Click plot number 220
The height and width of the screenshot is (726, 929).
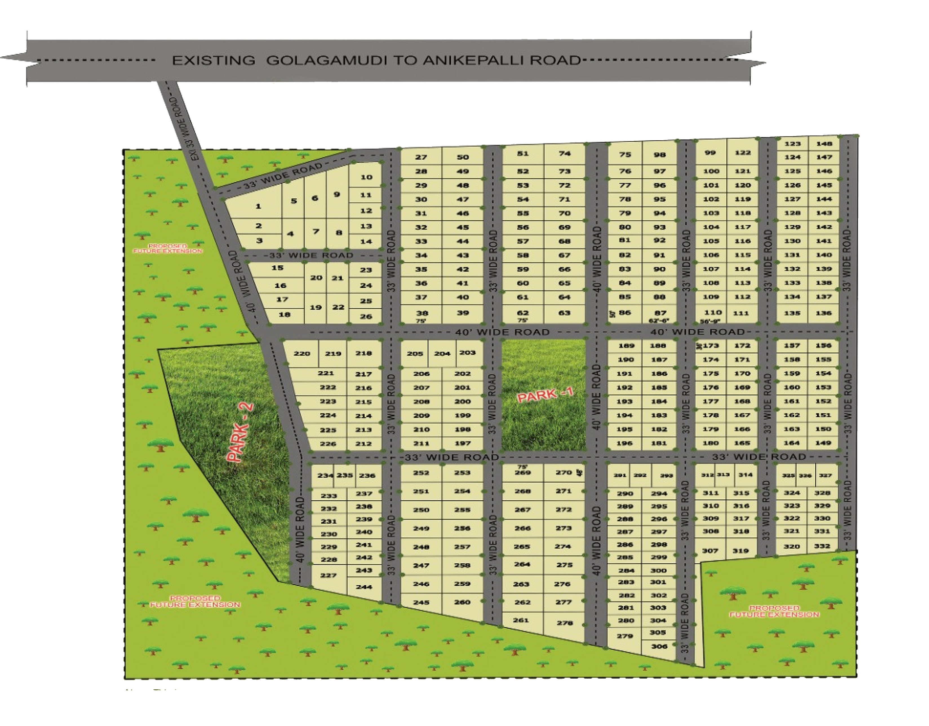[301, 353]
